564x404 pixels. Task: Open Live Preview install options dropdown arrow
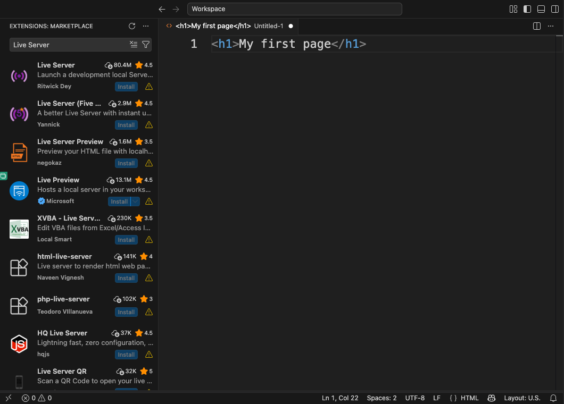click(x=135, y=201)
